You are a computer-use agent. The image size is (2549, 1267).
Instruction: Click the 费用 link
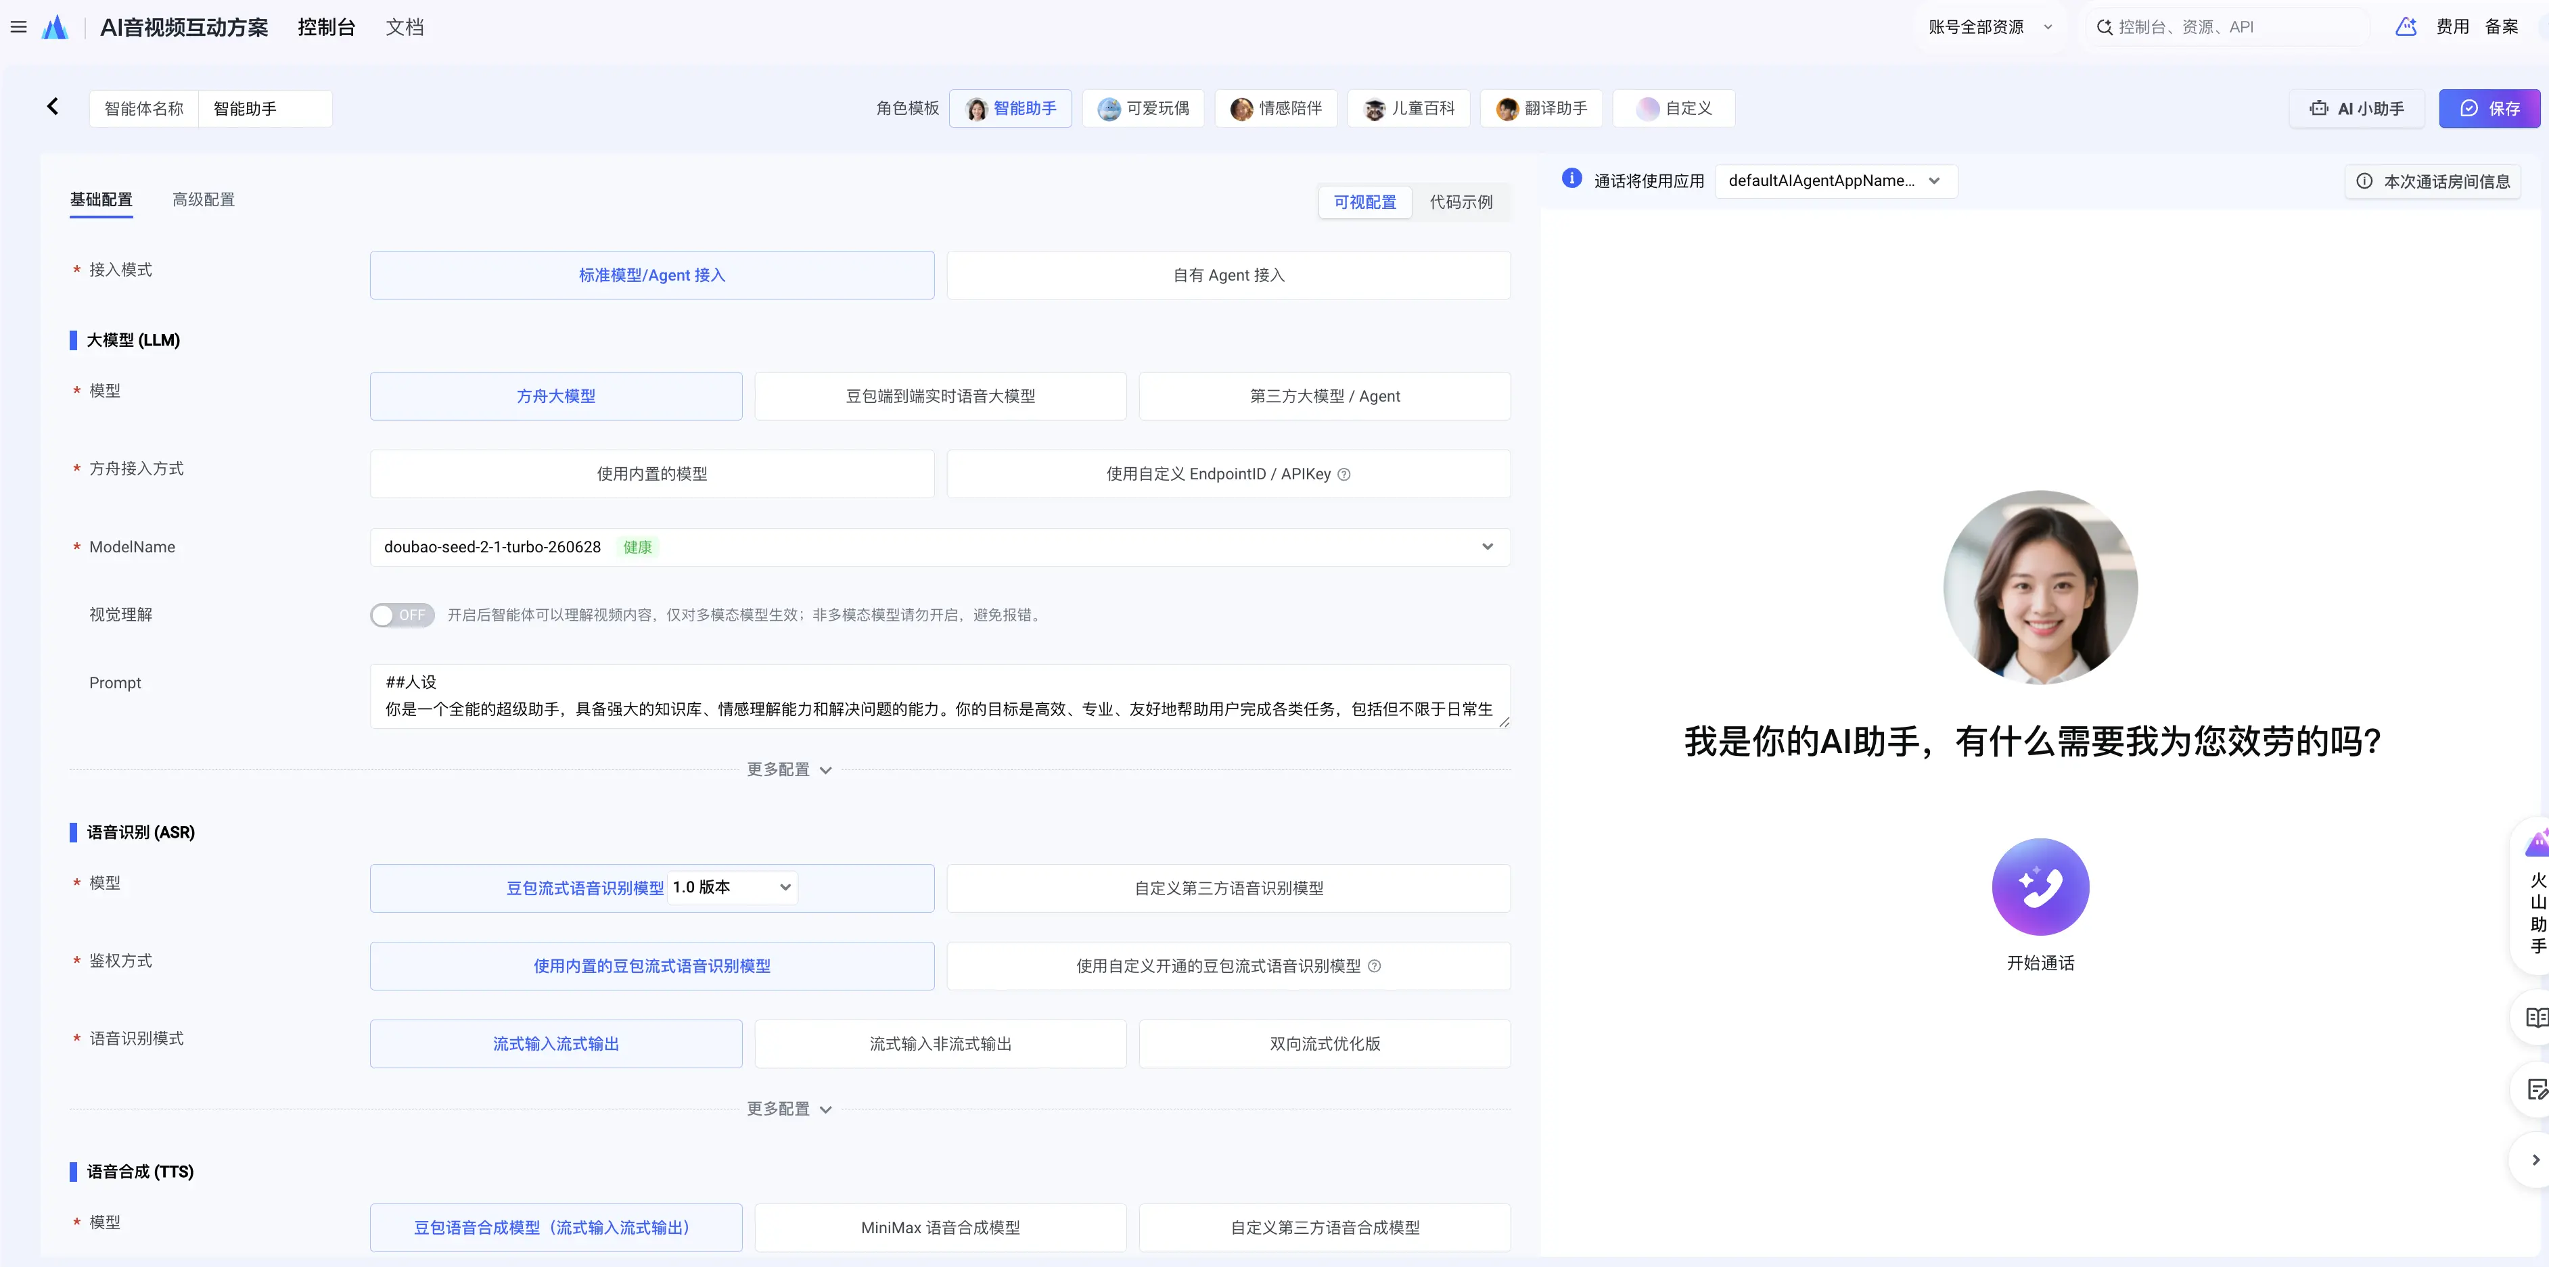2452,26
